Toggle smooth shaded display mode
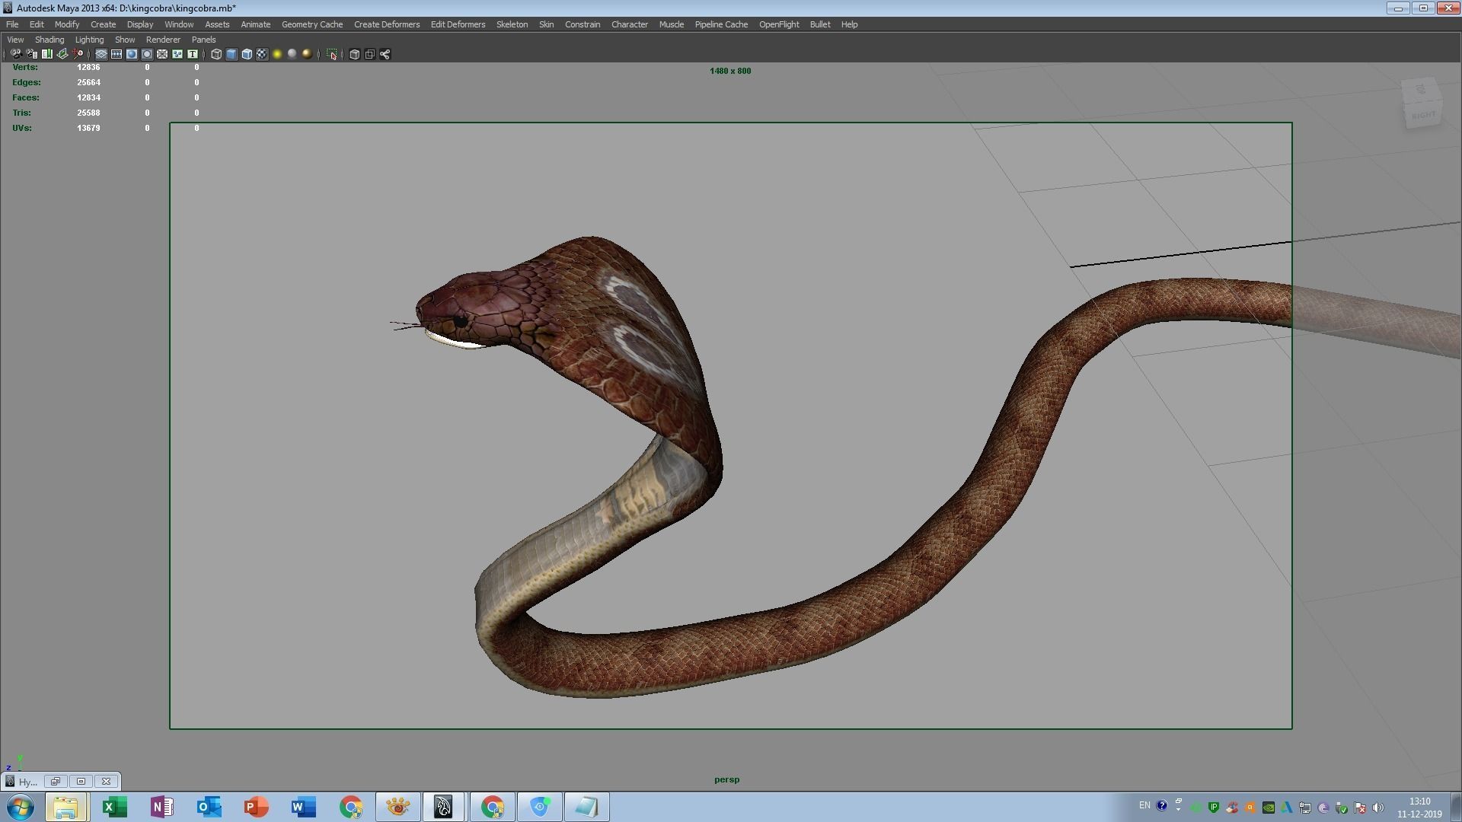Viewport: 1462px width, 822px height. (x=232, y=54)
